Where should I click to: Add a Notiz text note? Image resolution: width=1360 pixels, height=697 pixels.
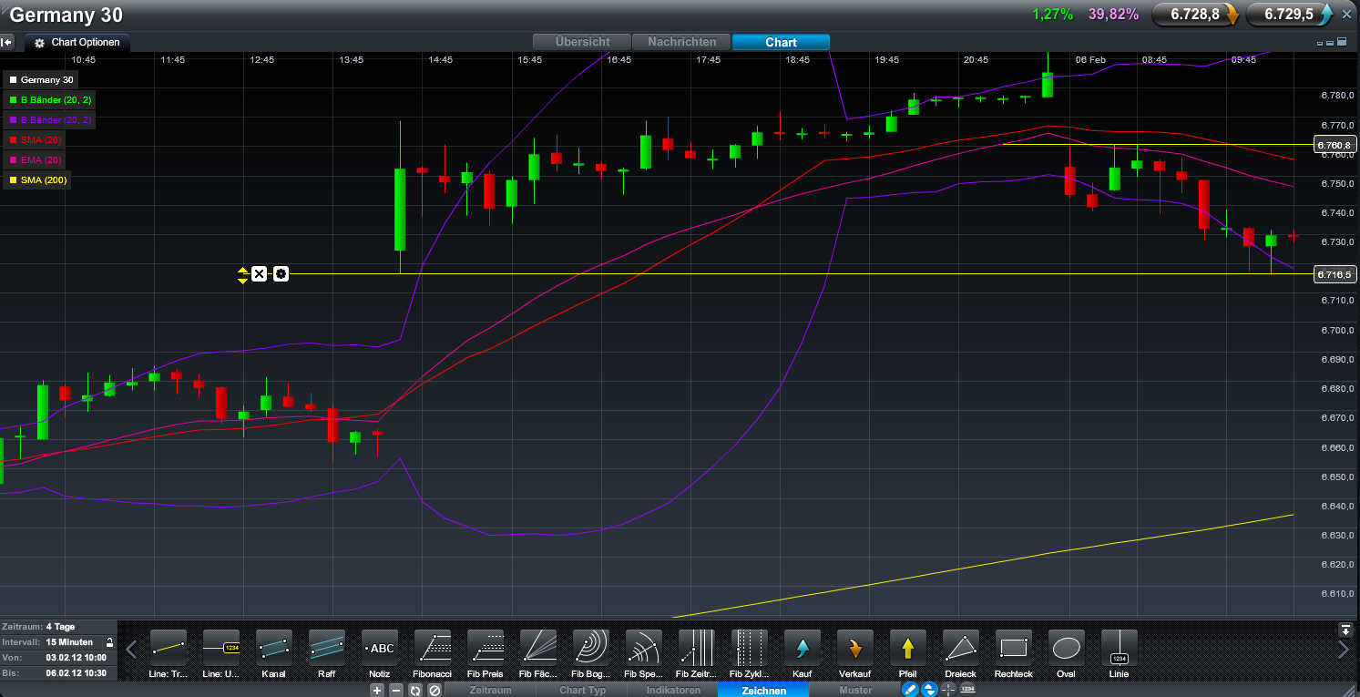(380, 653)
